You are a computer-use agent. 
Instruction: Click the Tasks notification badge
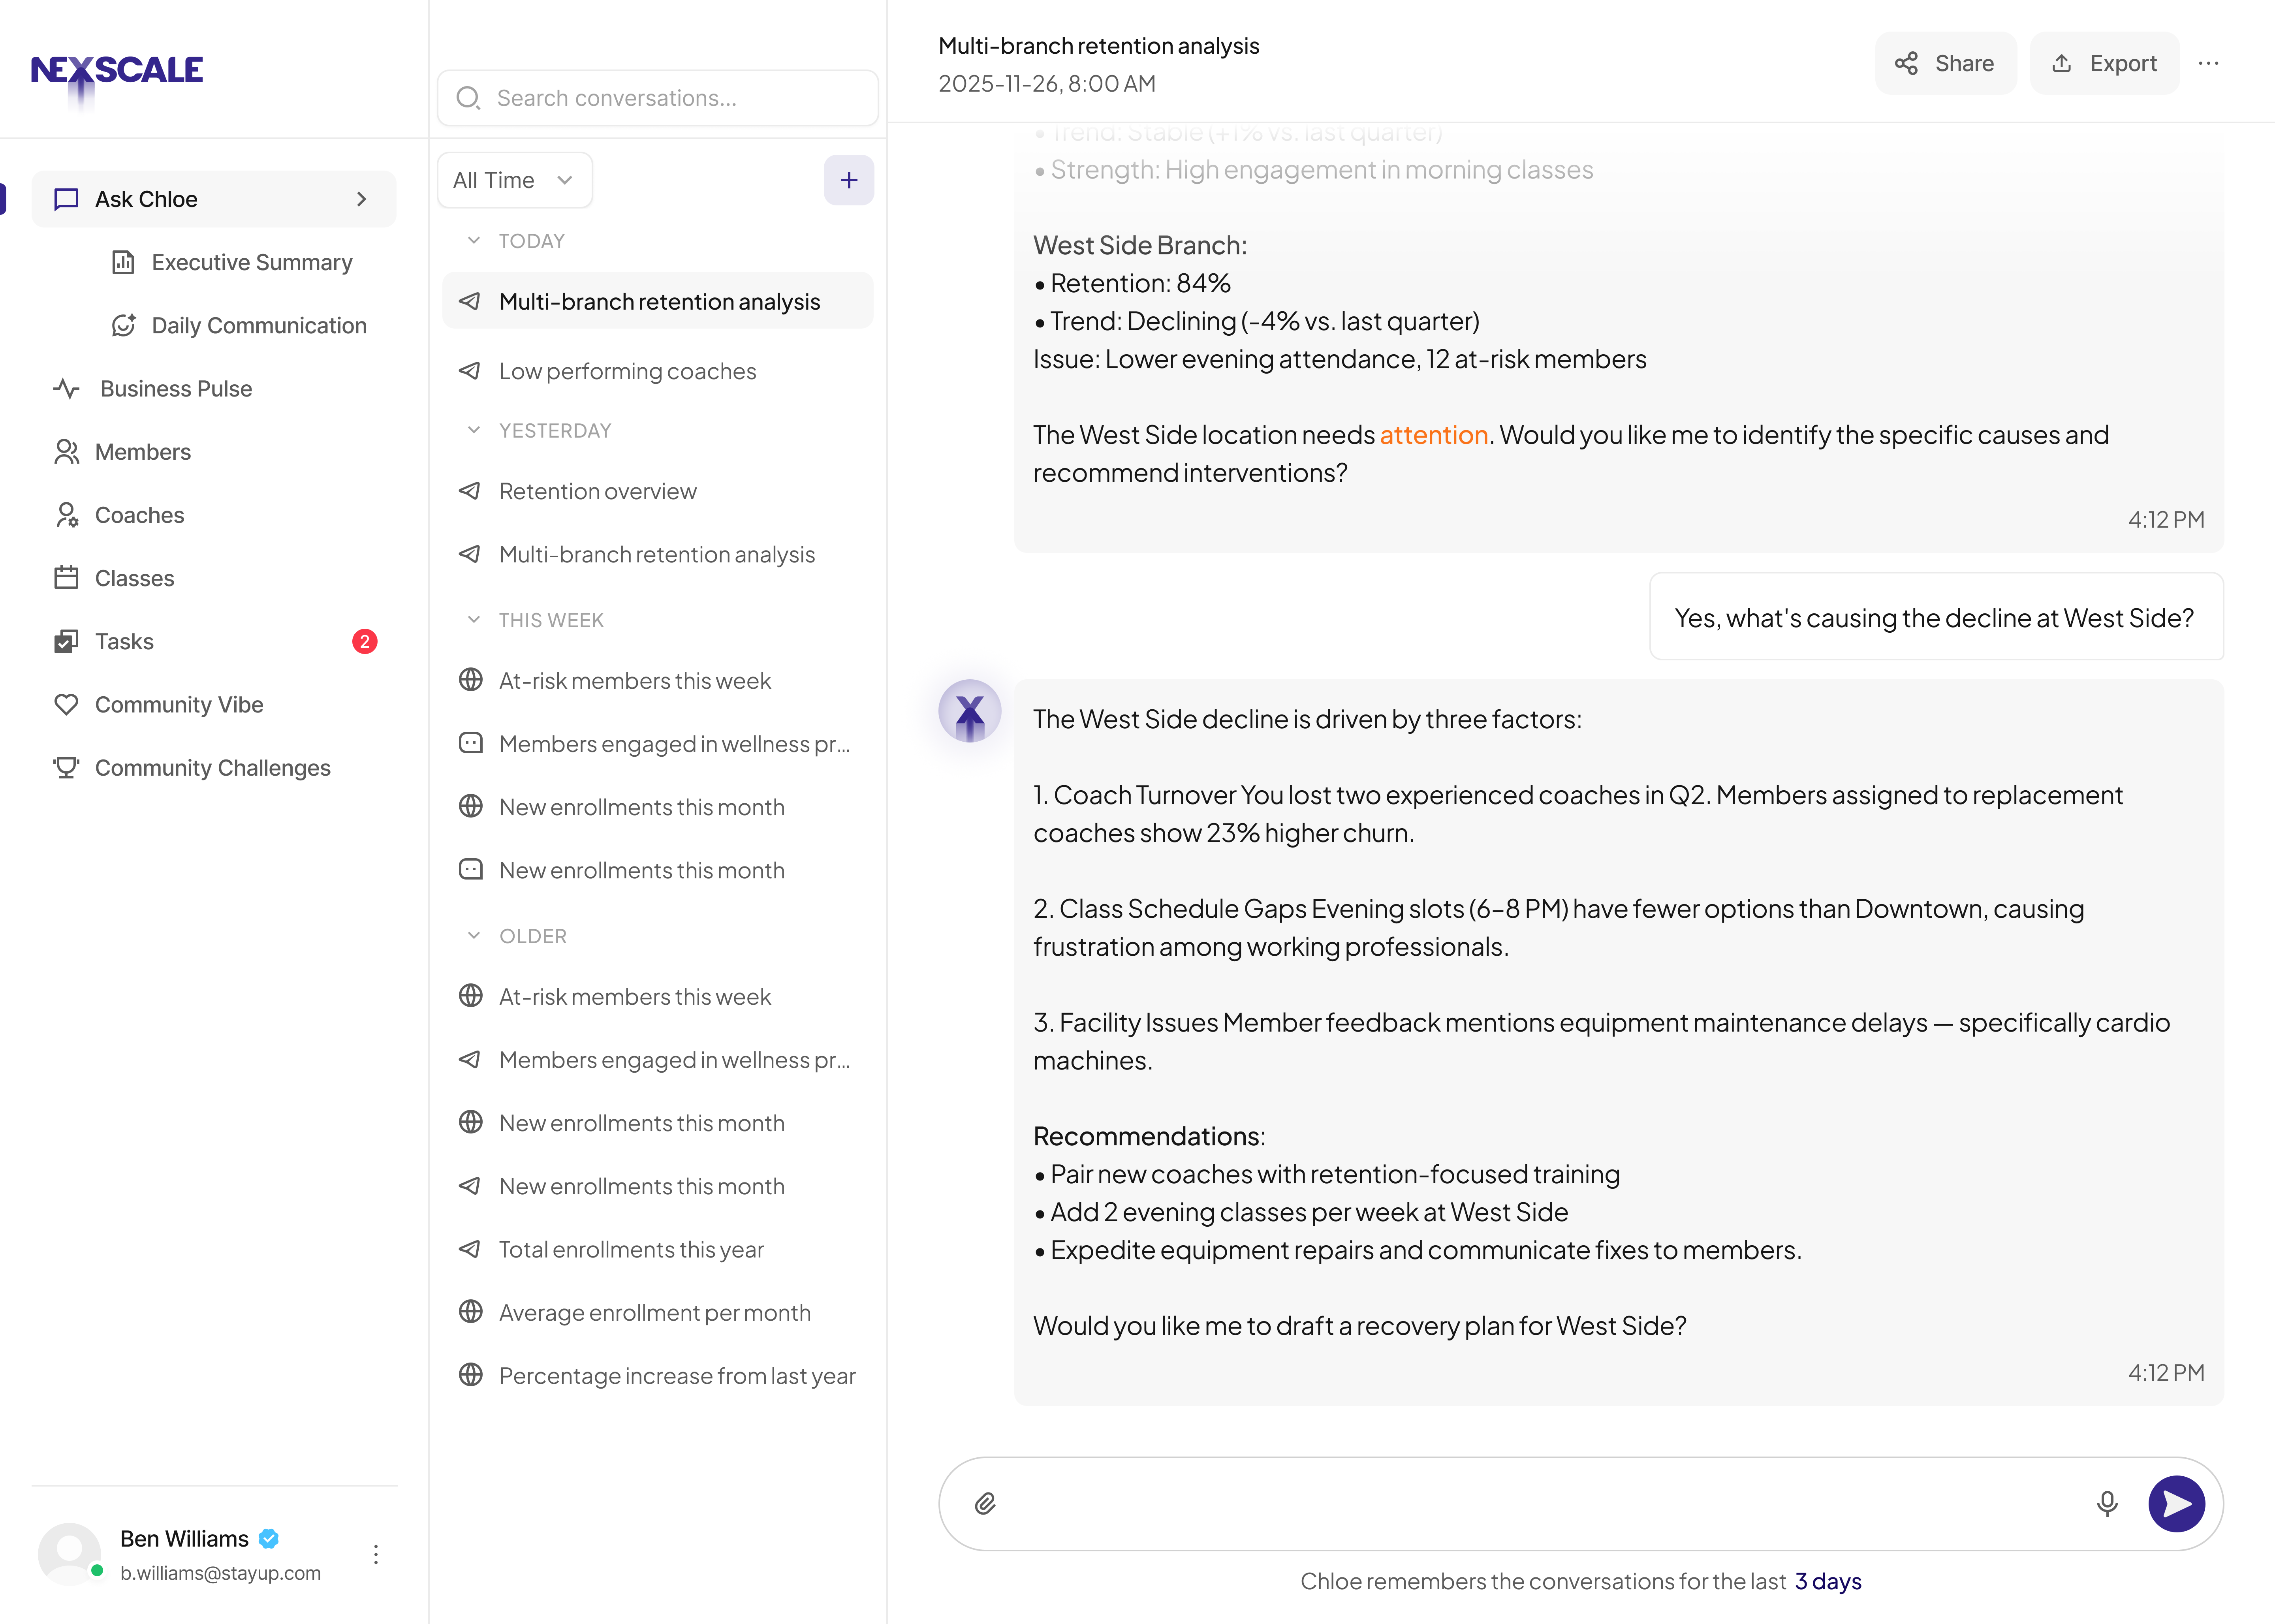[364, 641]
